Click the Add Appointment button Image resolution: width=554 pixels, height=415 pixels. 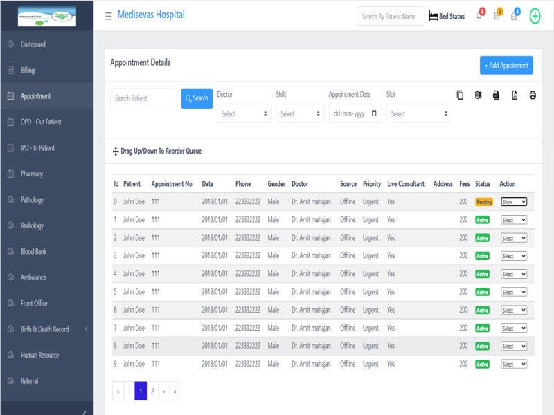[x=506, y=66]
